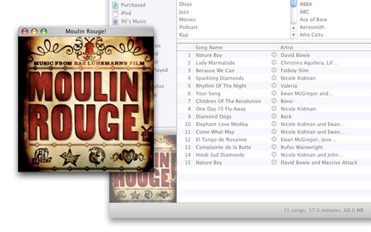Click arrow icon next to One Day I'll Fly Away
This screenshot has height=232, width=371.
(274, 109)
